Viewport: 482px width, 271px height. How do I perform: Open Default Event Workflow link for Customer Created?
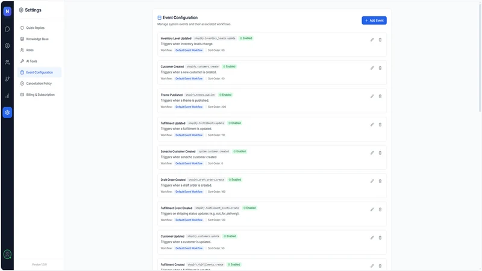click(x=189, y=78)
